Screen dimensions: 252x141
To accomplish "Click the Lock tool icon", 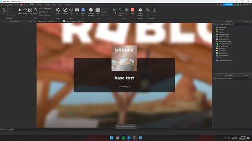I will pos(102,12).
